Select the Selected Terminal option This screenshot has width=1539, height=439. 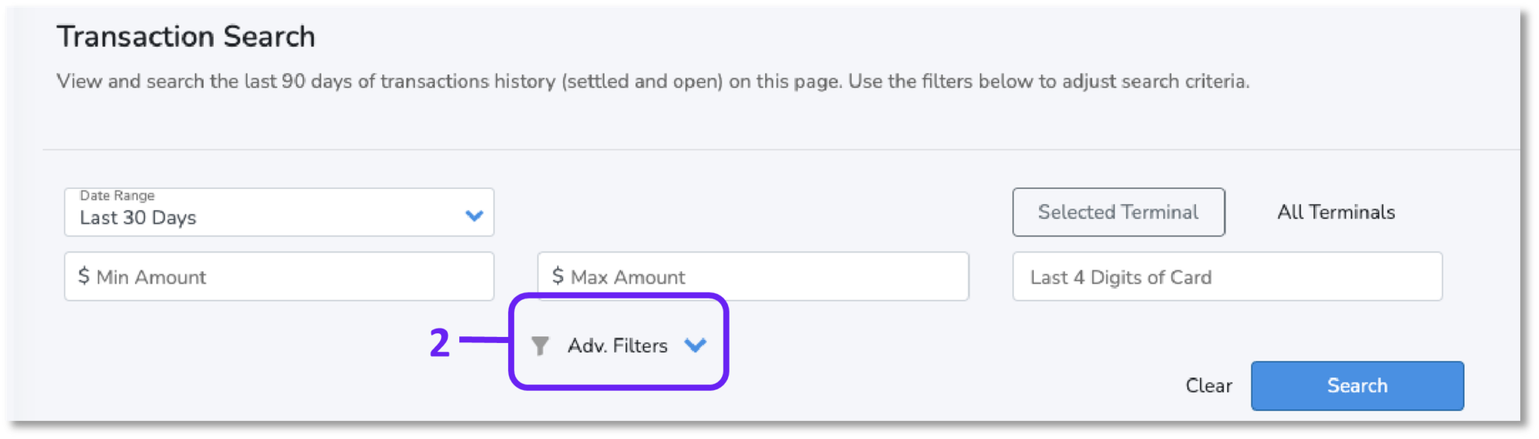point(1118,212)
